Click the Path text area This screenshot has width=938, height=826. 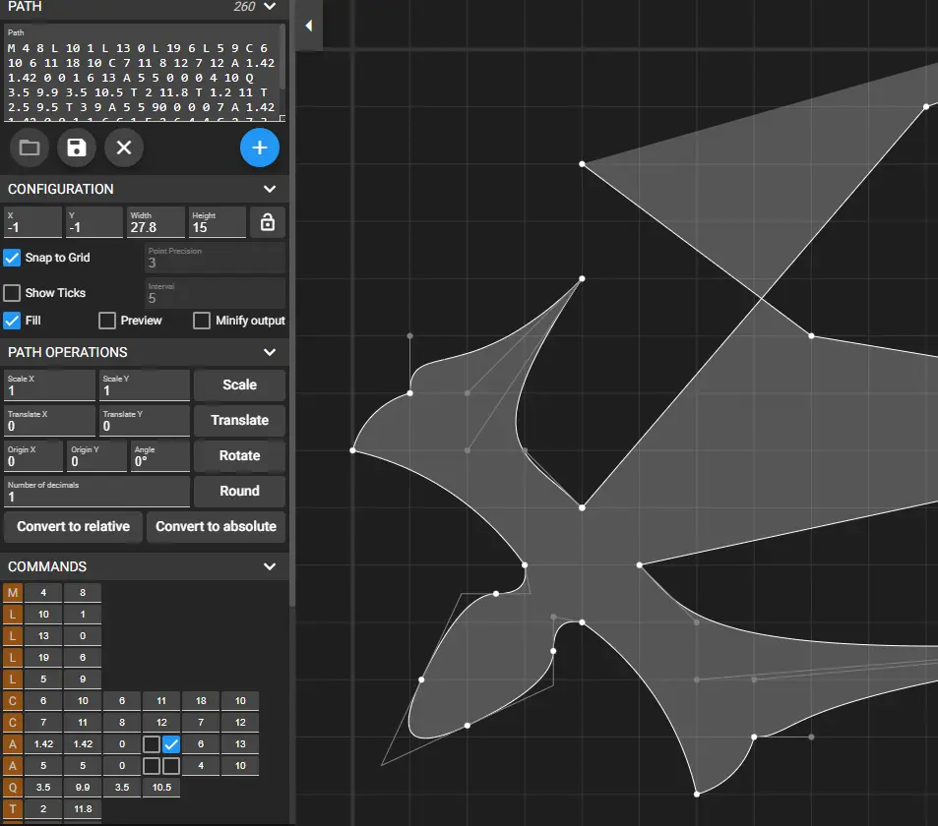pos(143,75)
